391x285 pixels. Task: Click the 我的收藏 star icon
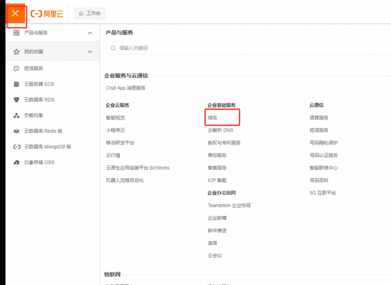16,52
